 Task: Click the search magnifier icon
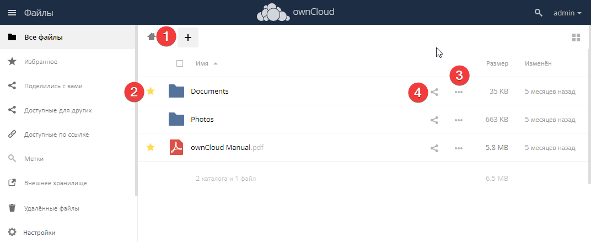pyautogui.click(x=539, y=13)
